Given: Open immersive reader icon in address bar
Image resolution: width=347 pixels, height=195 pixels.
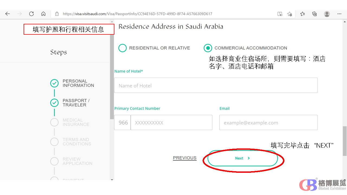Looking at the screenshot, I should tap(280, 14).
